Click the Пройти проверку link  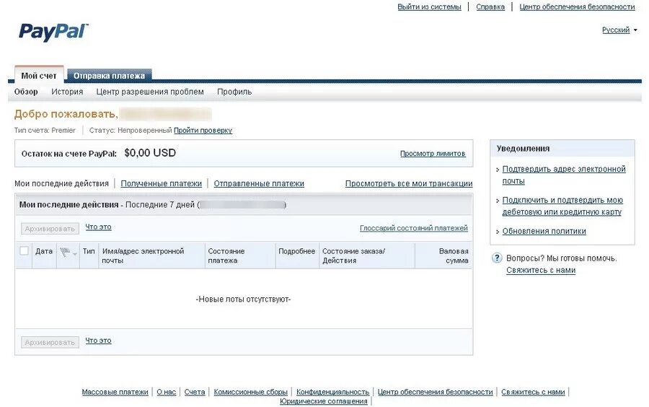click(203, 131)
